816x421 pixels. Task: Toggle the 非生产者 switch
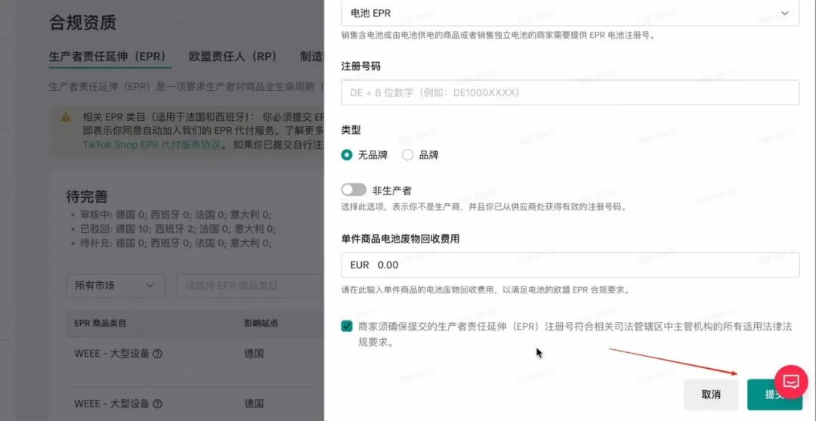click(354, 190)
